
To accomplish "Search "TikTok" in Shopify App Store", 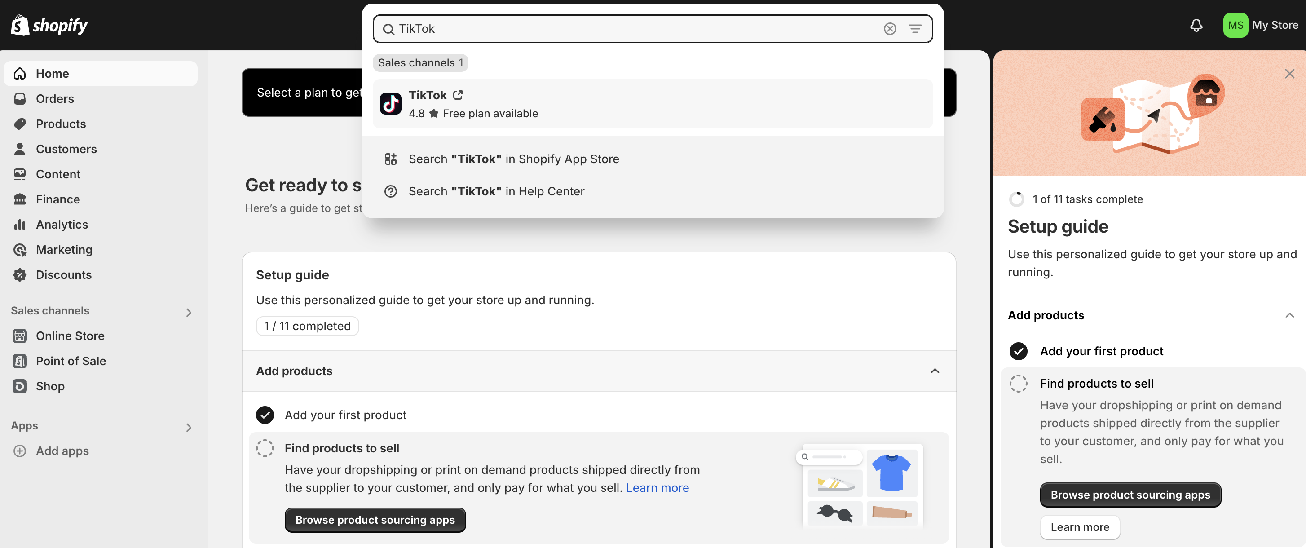I will (x=653, y=159).
